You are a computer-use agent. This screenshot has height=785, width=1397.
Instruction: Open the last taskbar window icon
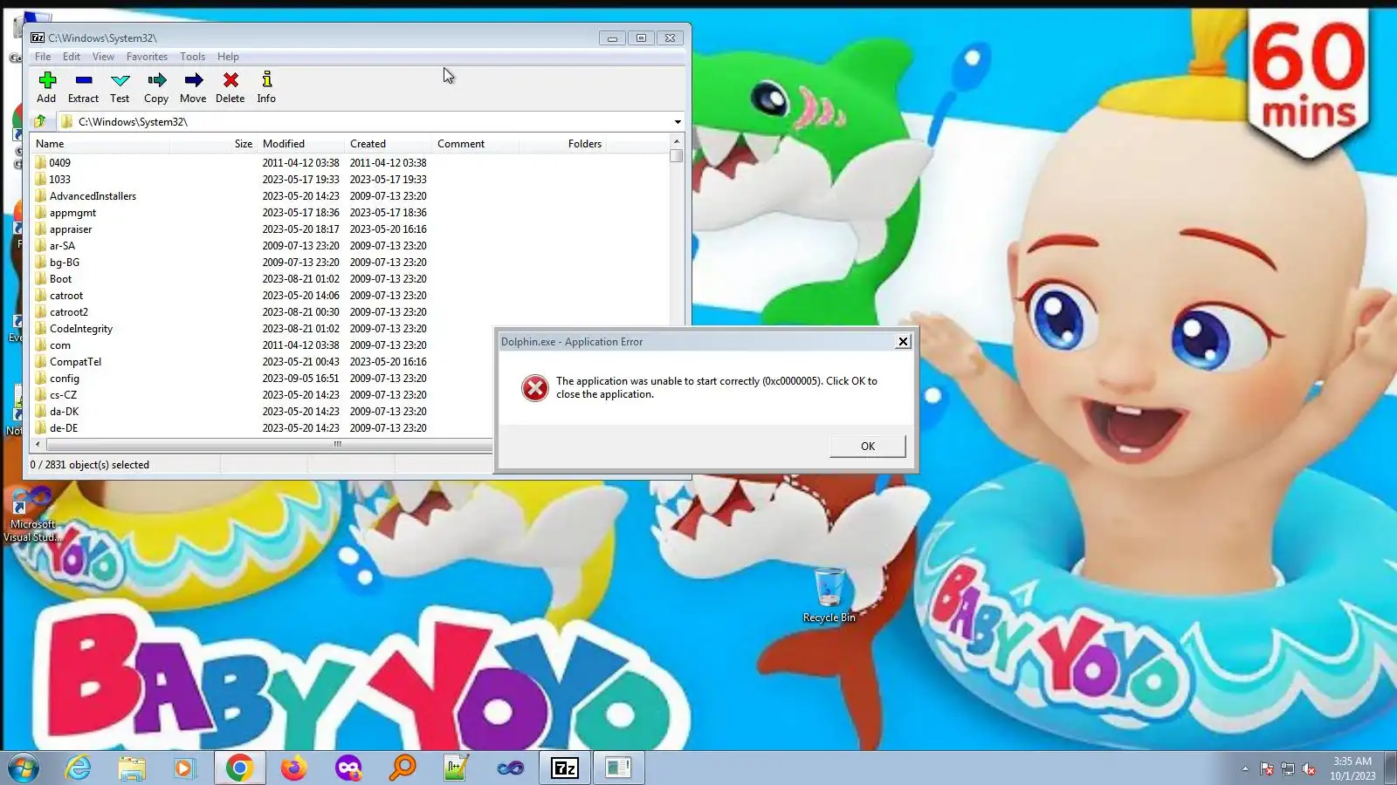point(618,768)
